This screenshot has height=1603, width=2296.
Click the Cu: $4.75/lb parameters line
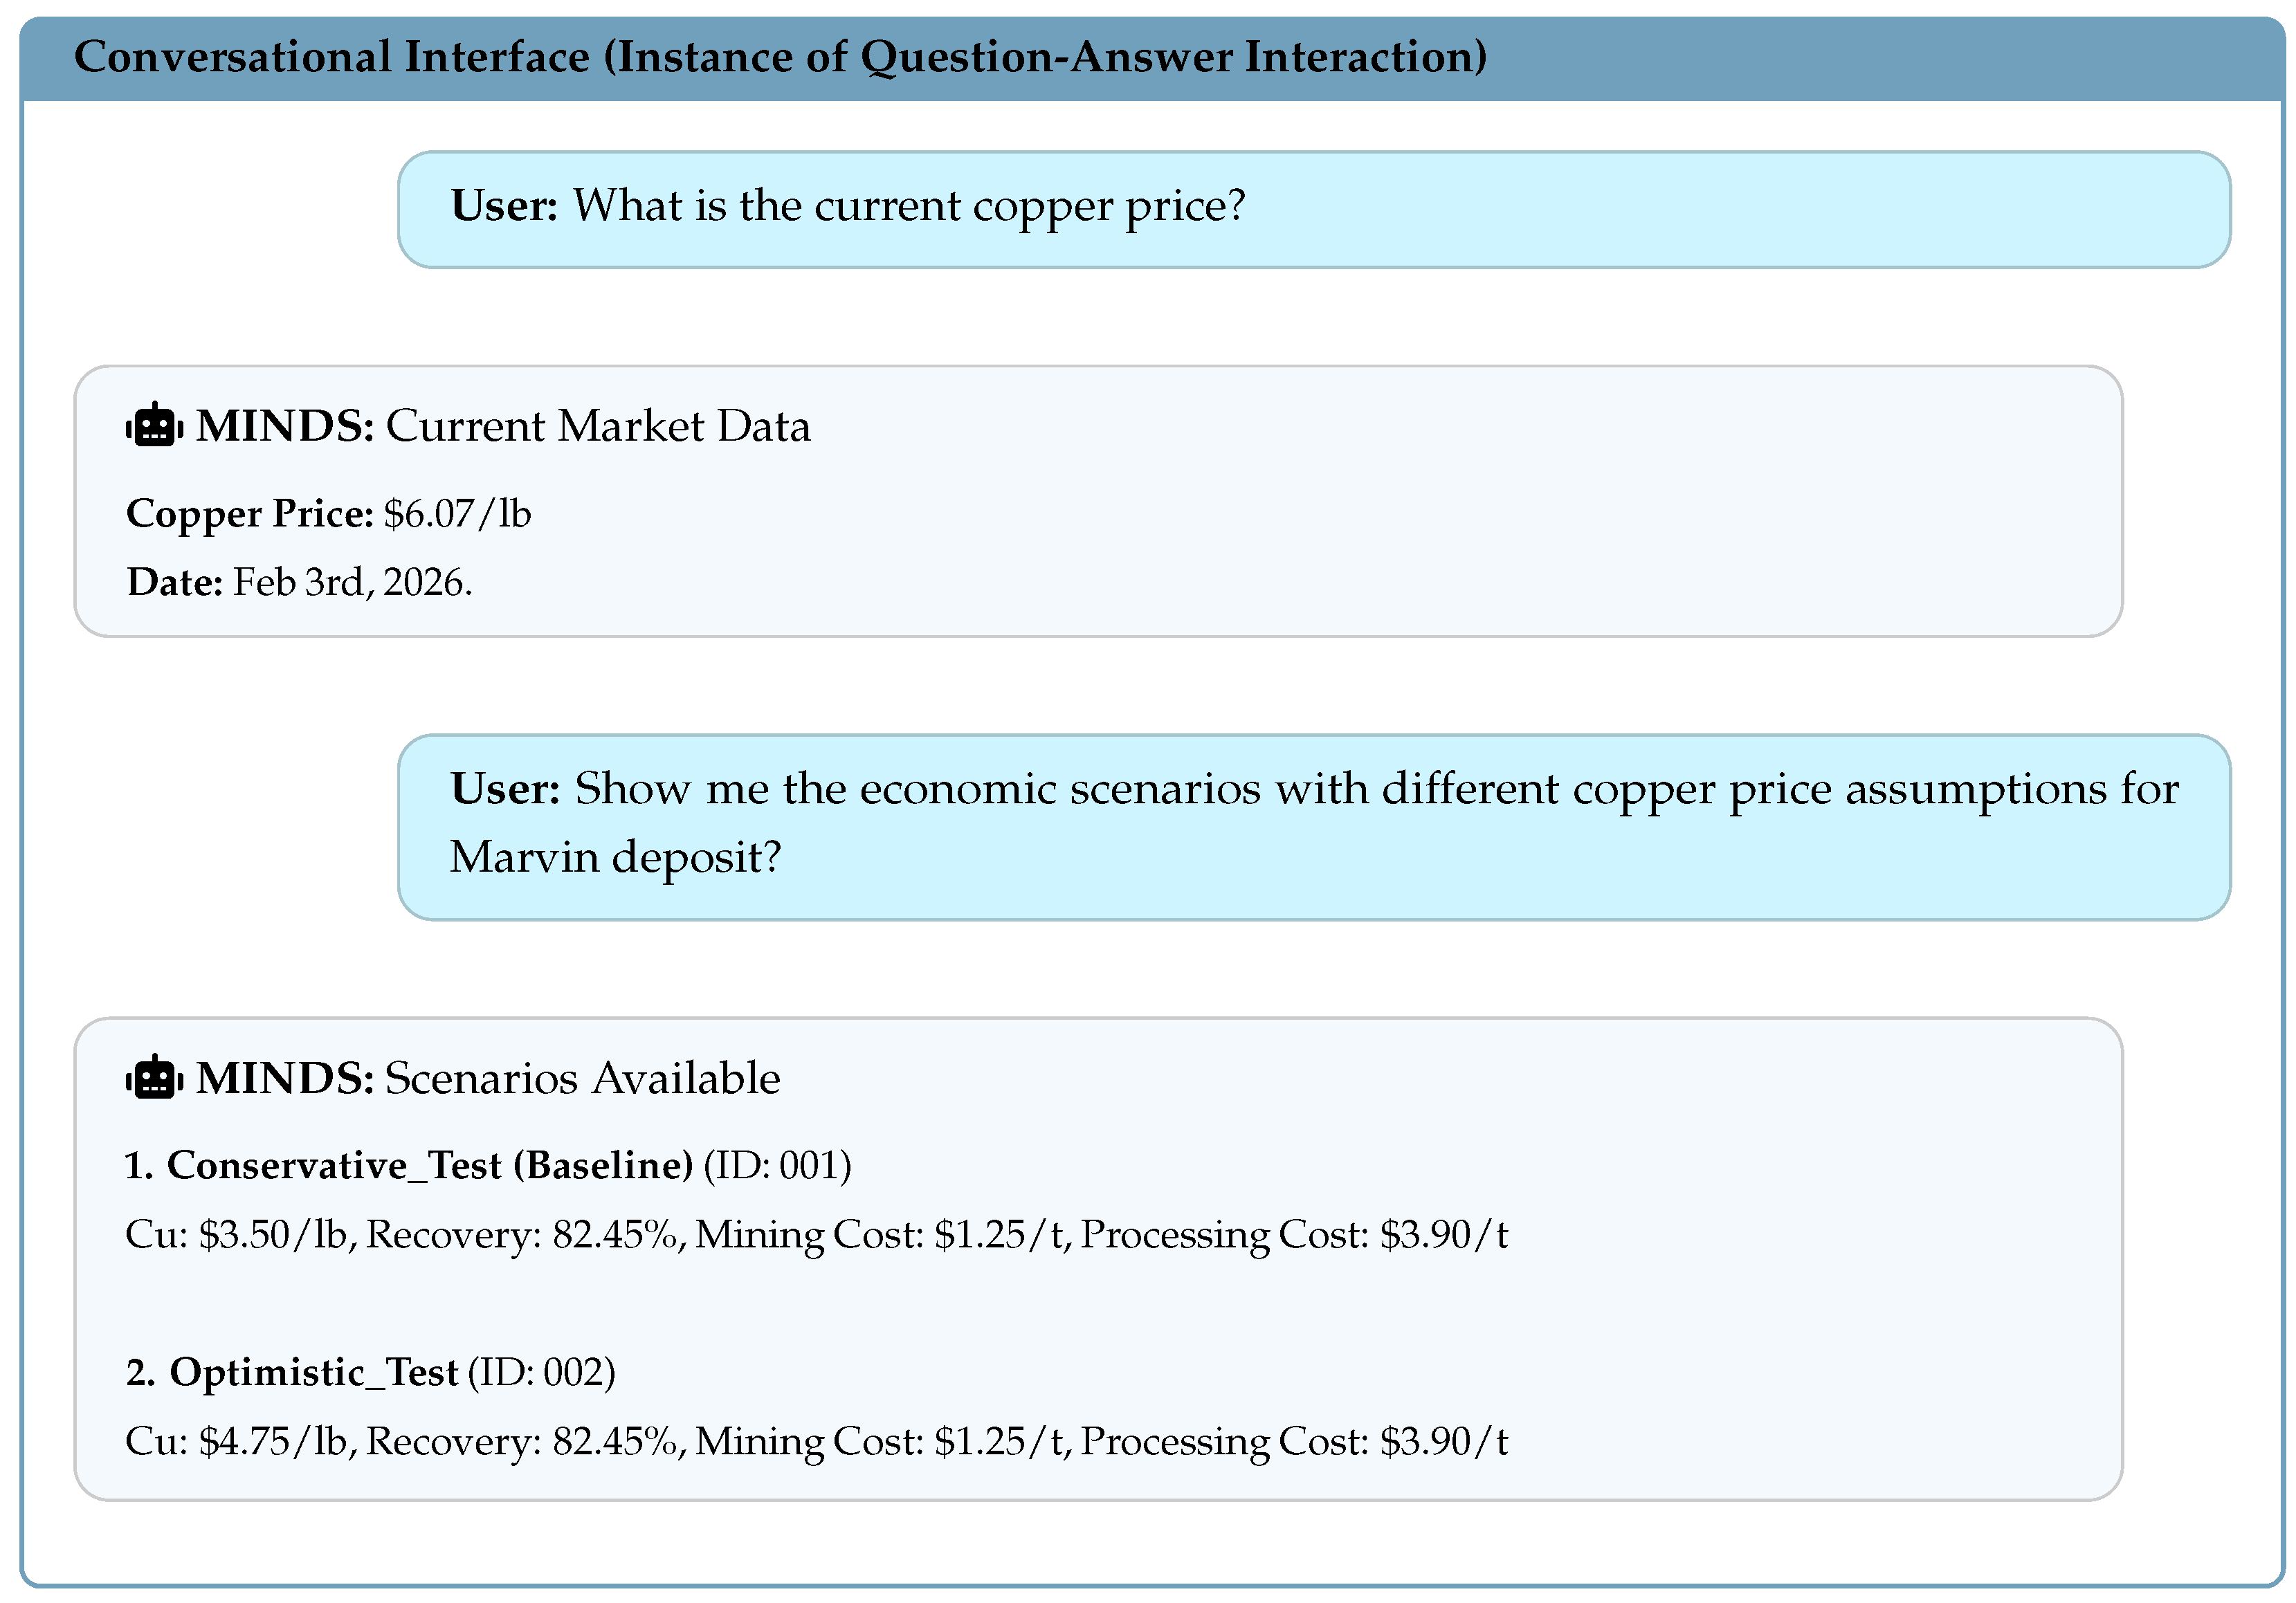tap(817, 1442)
